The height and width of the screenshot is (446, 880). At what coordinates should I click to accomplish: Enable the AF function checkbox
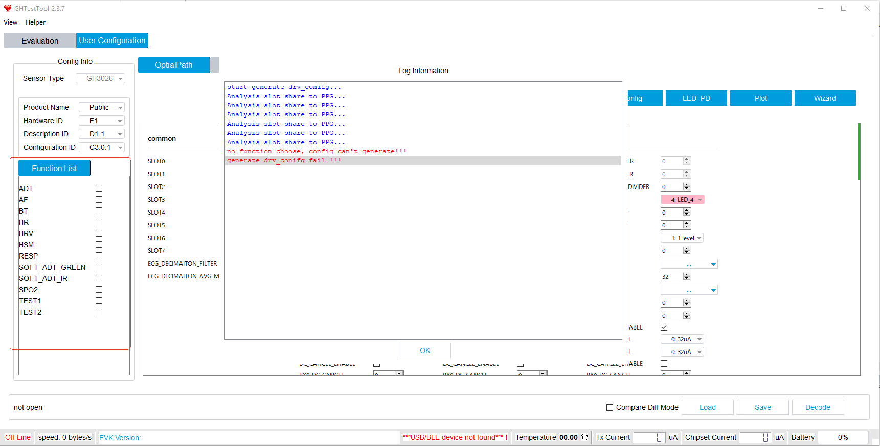pyautogui.click(x=99, y=200)
